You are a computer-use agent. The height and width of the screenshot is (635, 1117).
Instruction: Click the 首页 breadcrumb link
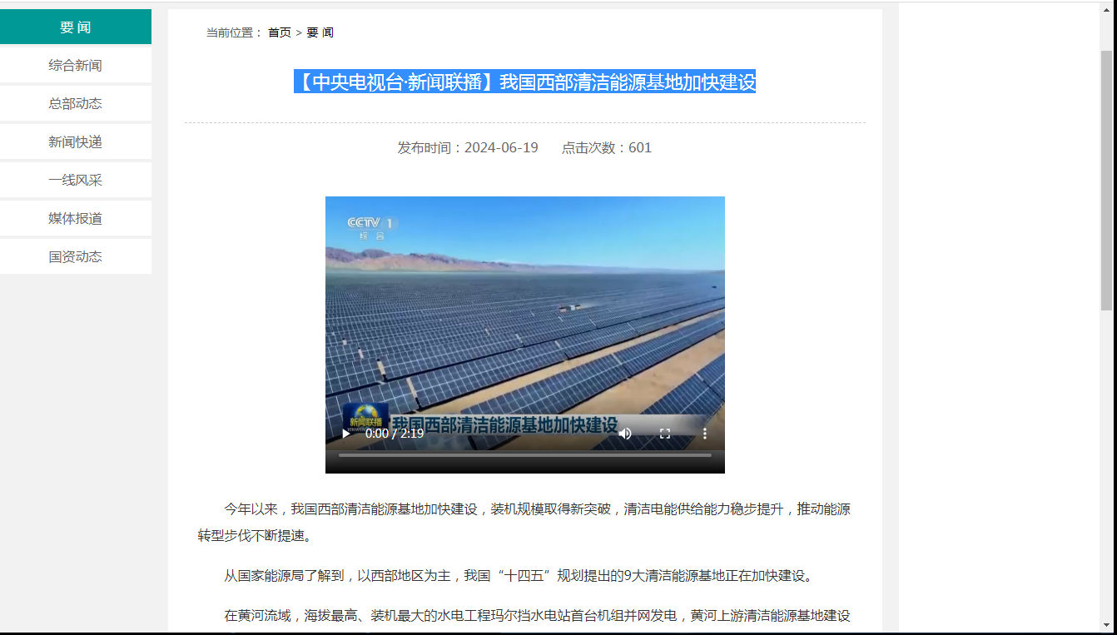tap(280, 32)
